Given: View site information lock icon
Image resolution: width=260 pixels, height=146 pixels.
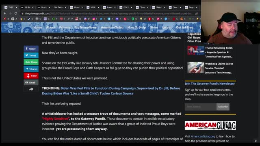Looking at the screenshot, I should (22, 13).
